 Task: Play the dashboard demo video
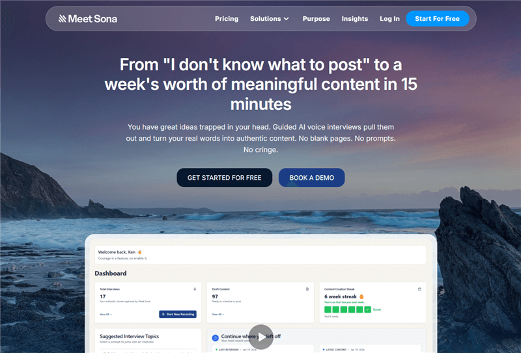pos(261,337)
